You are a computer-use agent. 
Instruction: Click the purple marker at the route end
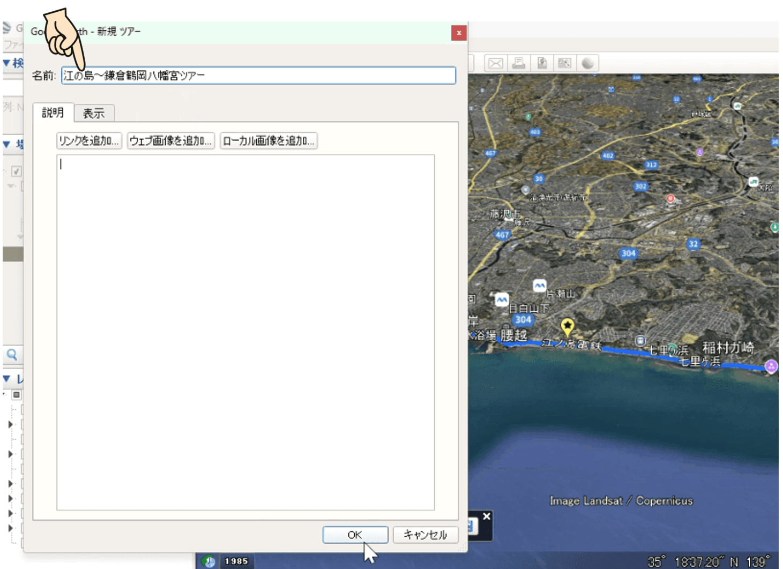point(771,366)
